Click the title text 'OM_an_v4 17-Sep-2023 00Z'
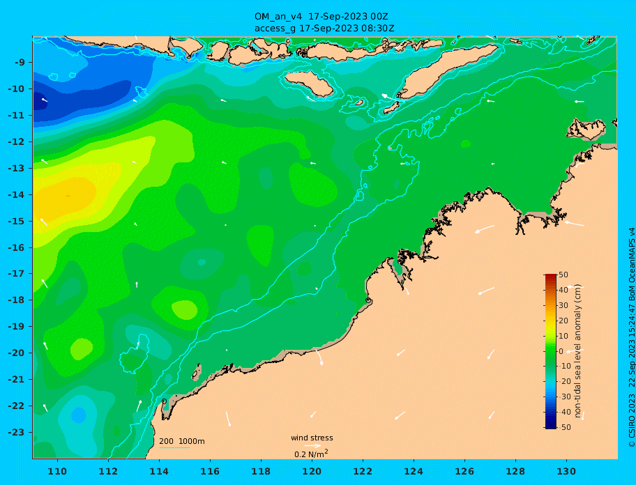The height and width of the screenshot is (485, 636). (x=321, y=17)
